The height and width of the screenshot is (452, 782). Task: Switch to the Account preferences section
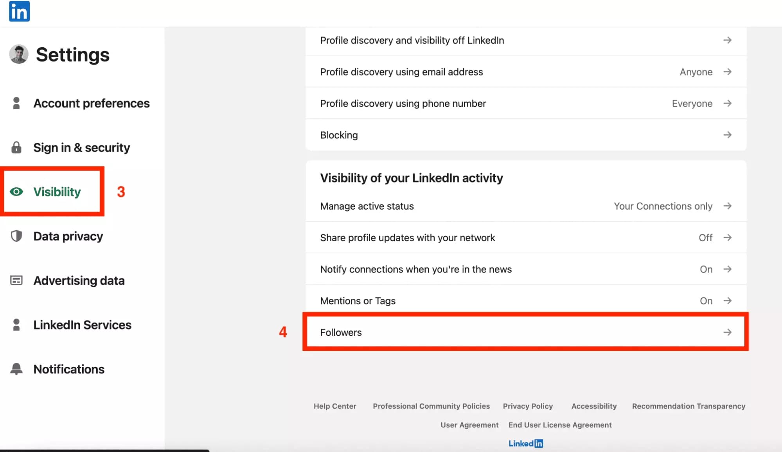click(92, 103)
